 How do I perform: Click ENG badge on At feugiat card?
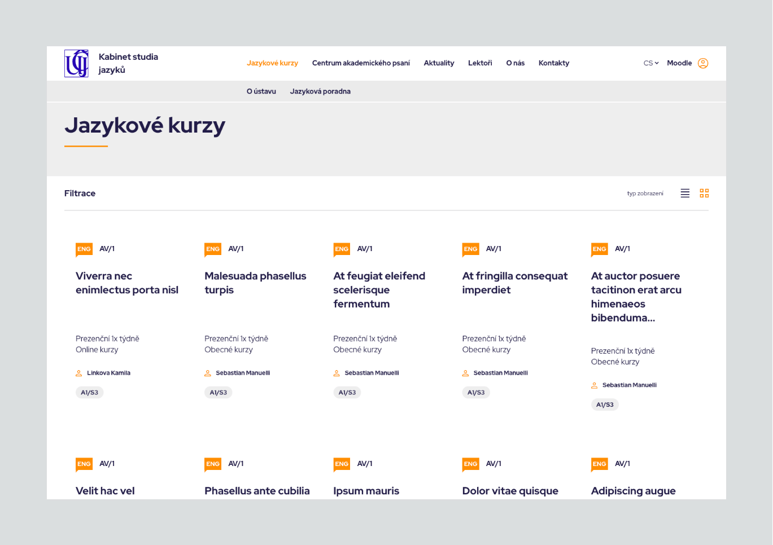pos(342,249)
